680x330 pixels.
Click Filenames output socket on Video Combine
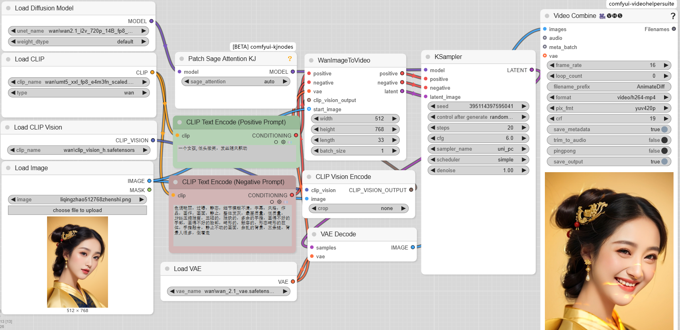point(674,29)
